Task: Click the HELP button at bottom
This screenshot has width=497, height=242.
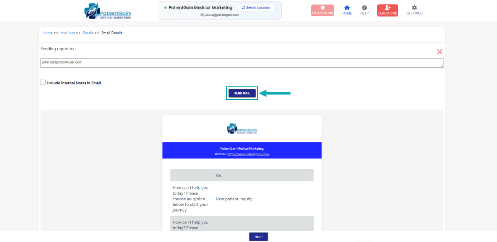Action: (x=258, y=237)
